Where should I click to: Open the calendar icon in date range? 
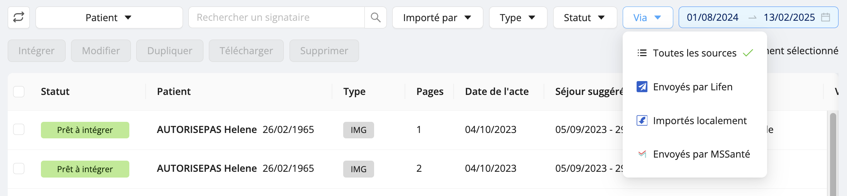tap(825, 17)
